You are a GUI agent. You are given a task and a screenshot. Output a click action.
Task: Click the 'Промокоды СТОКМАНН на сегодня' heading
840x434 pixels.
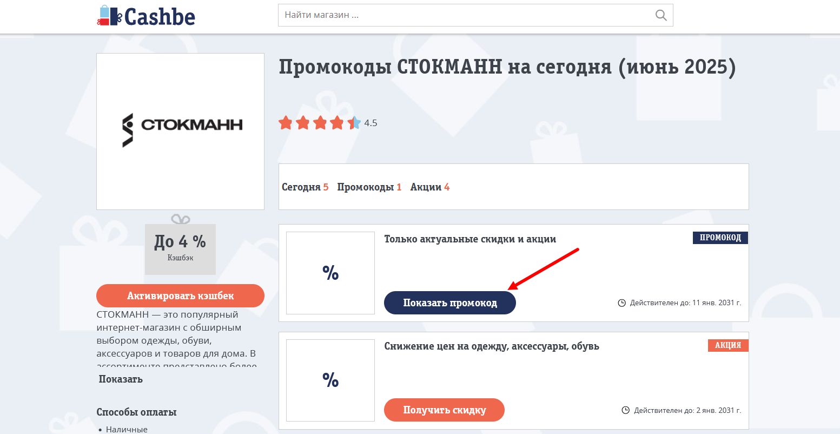(507, 68)
